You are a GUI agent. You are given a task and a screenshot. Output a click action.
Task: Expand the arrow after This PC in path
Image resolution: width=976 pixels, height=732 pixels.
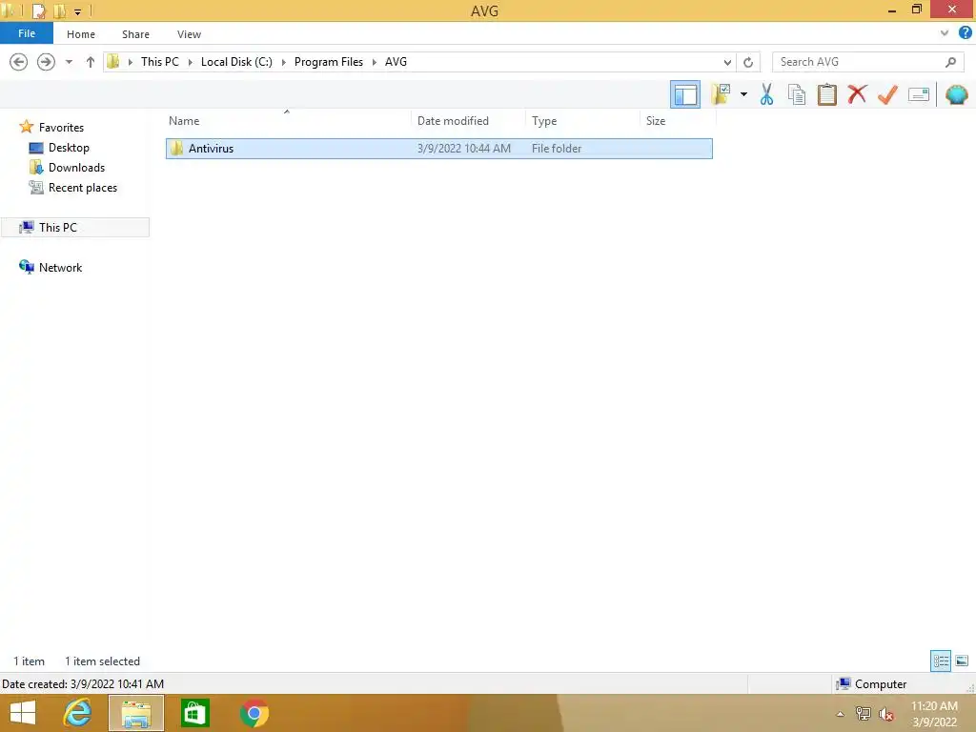[x=191, y=62]
